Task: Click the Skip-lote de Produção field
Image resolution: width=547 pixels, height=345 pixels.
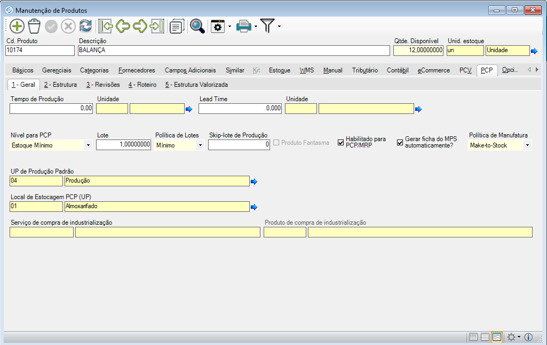Action: tap(239, 145)
